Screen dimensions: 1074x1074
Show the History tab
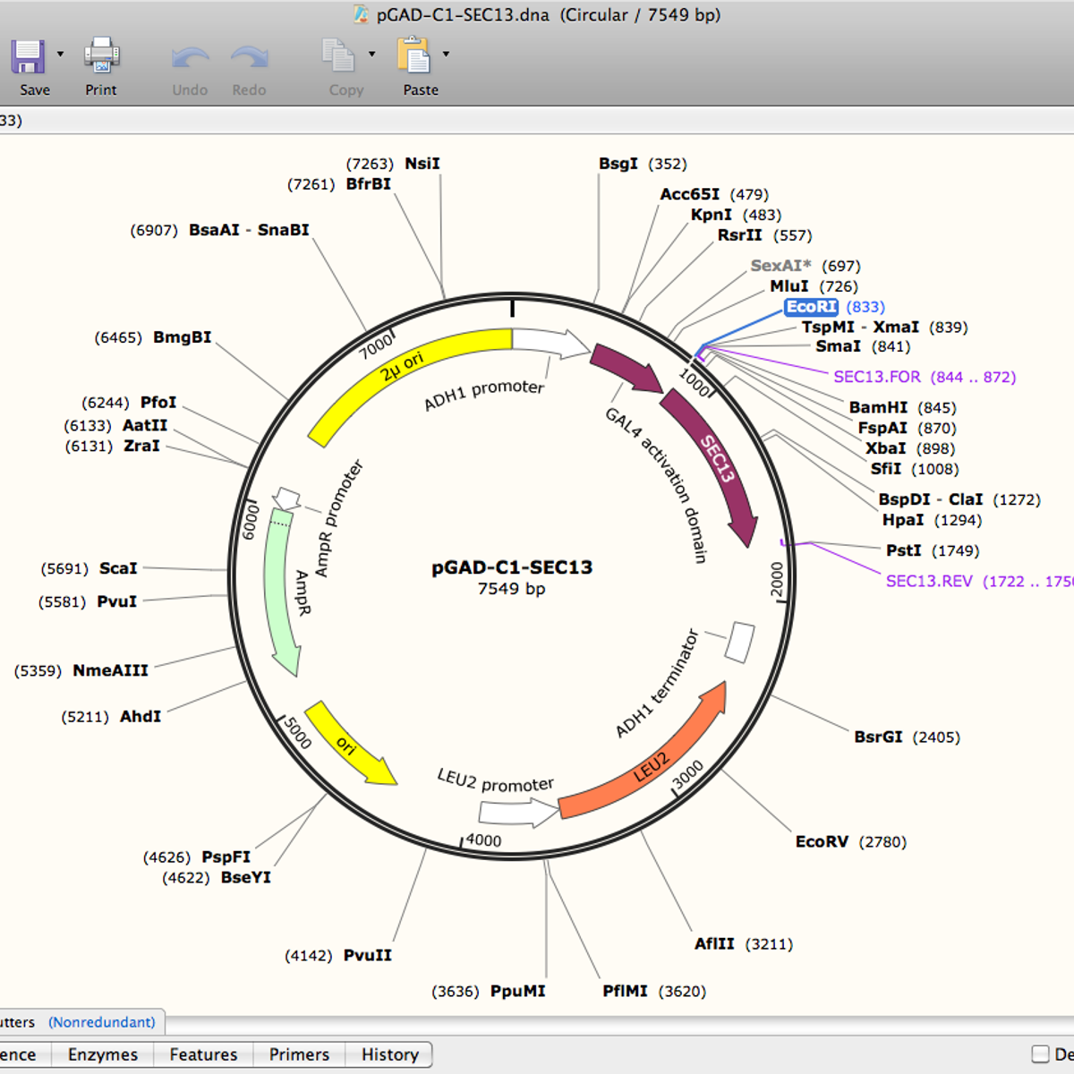[x=389, y=1054]
